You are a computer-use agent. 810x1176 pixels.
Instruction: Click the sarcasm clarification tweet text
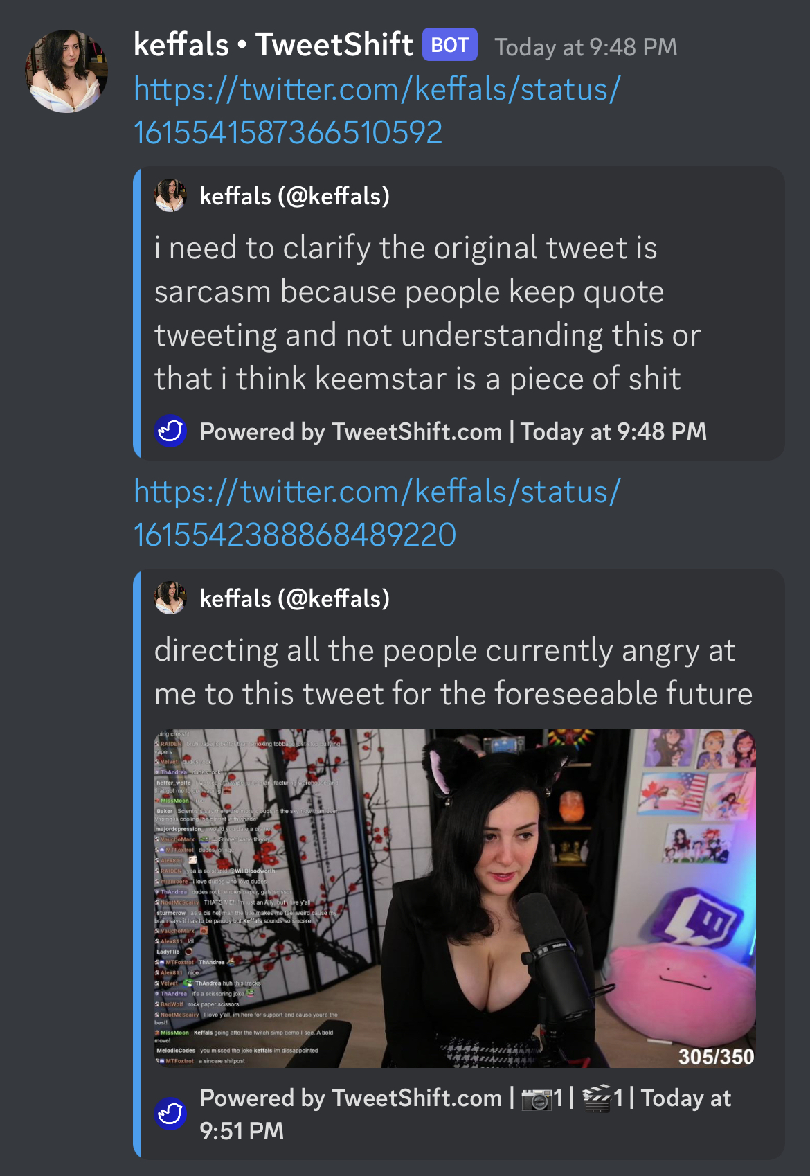[428, 313]
